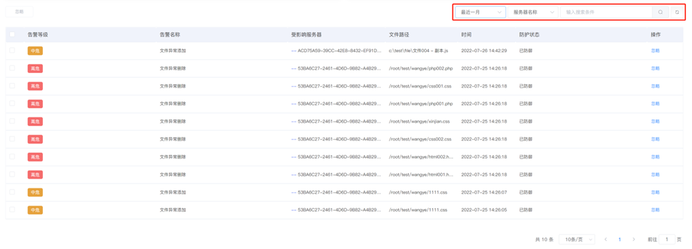The height and width of the screenshot is (249, 692).
Task: Click the 告警名称 column header
Action: pos(170,34)
